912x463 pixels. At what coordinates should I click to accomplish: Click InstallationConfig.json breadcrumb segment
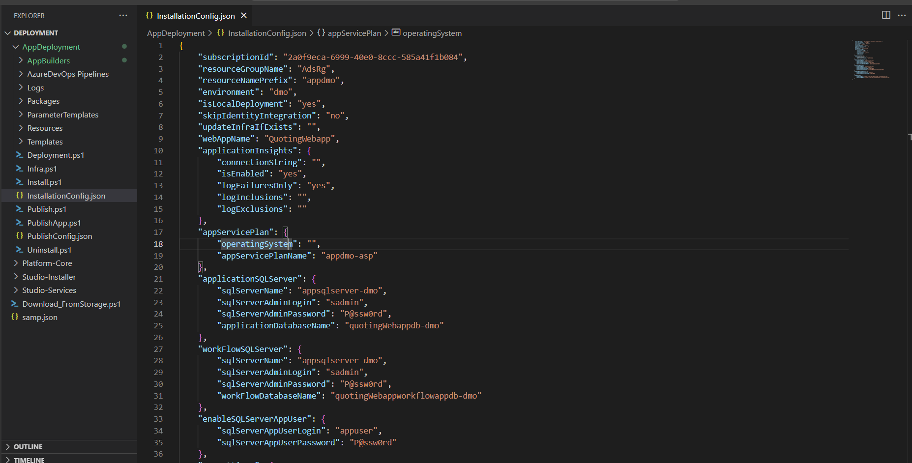click(x=267, y=33)
